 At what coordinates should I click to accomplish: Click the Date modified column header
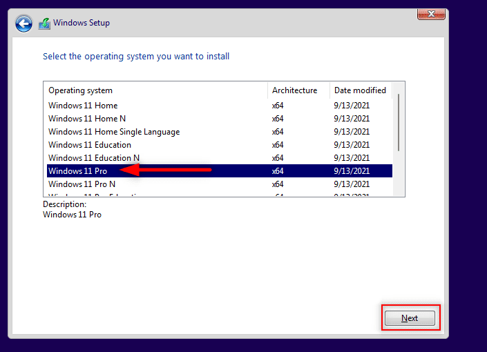[361, 90]
